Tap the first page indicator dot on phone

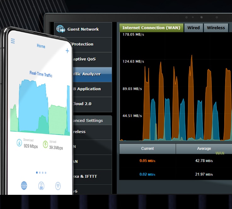(x=37, y=172)
